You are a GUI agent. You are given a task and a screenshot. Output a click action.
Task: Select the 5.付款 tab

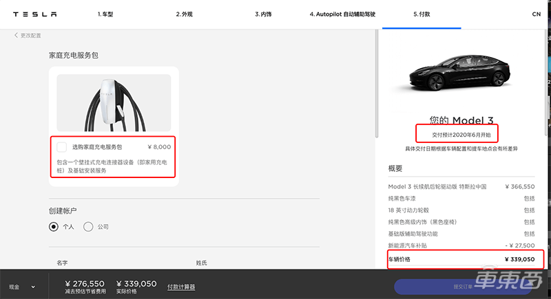(x=422, y=14)
